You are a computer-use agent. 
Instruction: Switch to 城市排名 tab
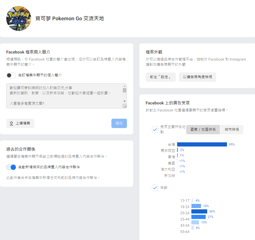(x=232, y=130)
